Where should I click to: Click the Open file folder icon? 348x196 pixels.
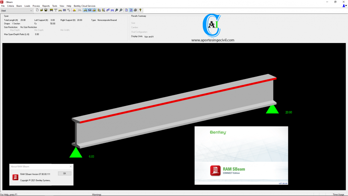click(x=41, y=10)
